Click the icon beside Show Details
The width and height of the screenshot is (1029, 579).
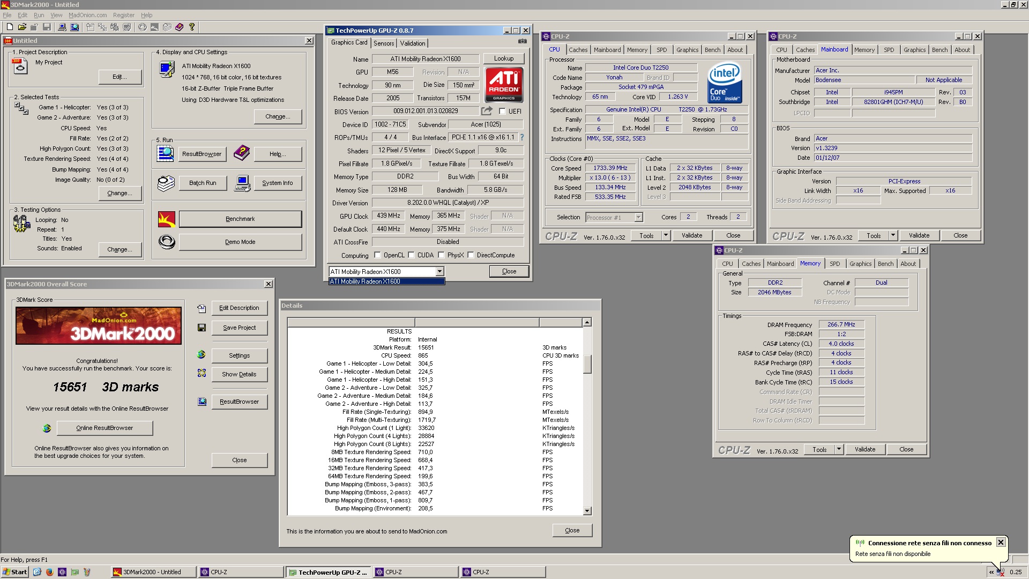[202, 374]
